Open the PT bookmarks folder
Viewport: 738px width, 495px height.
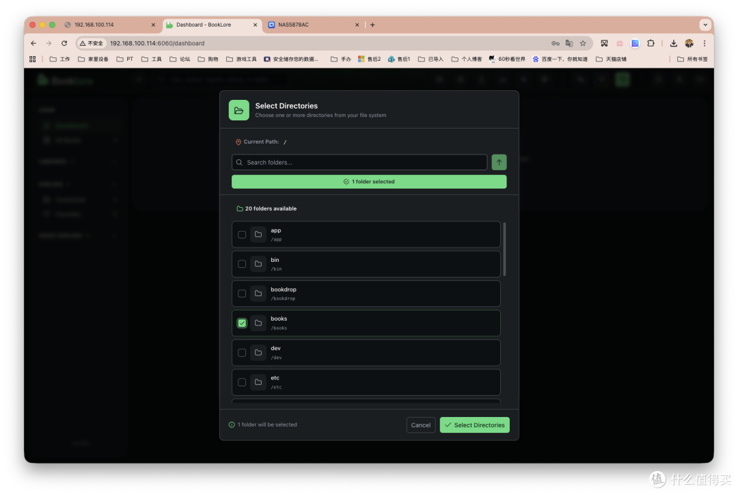(x=125, y=59)
